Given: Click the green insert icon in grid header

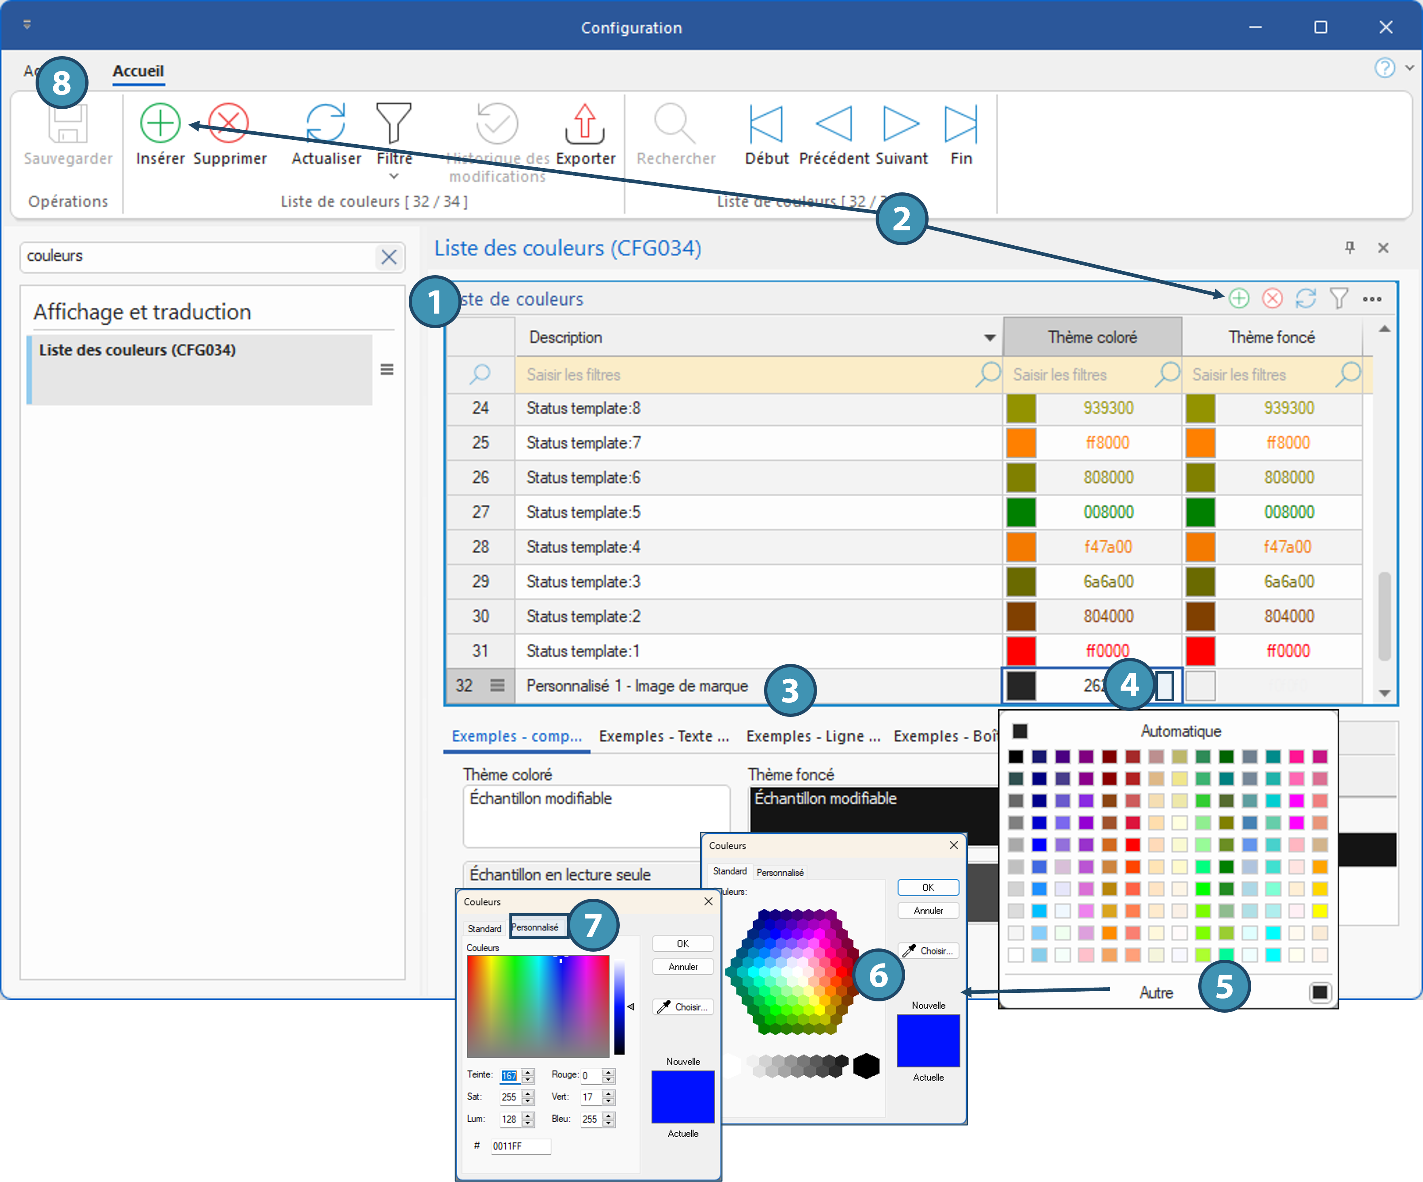Looking at the screenshot, I should (x=1239, y=298).
